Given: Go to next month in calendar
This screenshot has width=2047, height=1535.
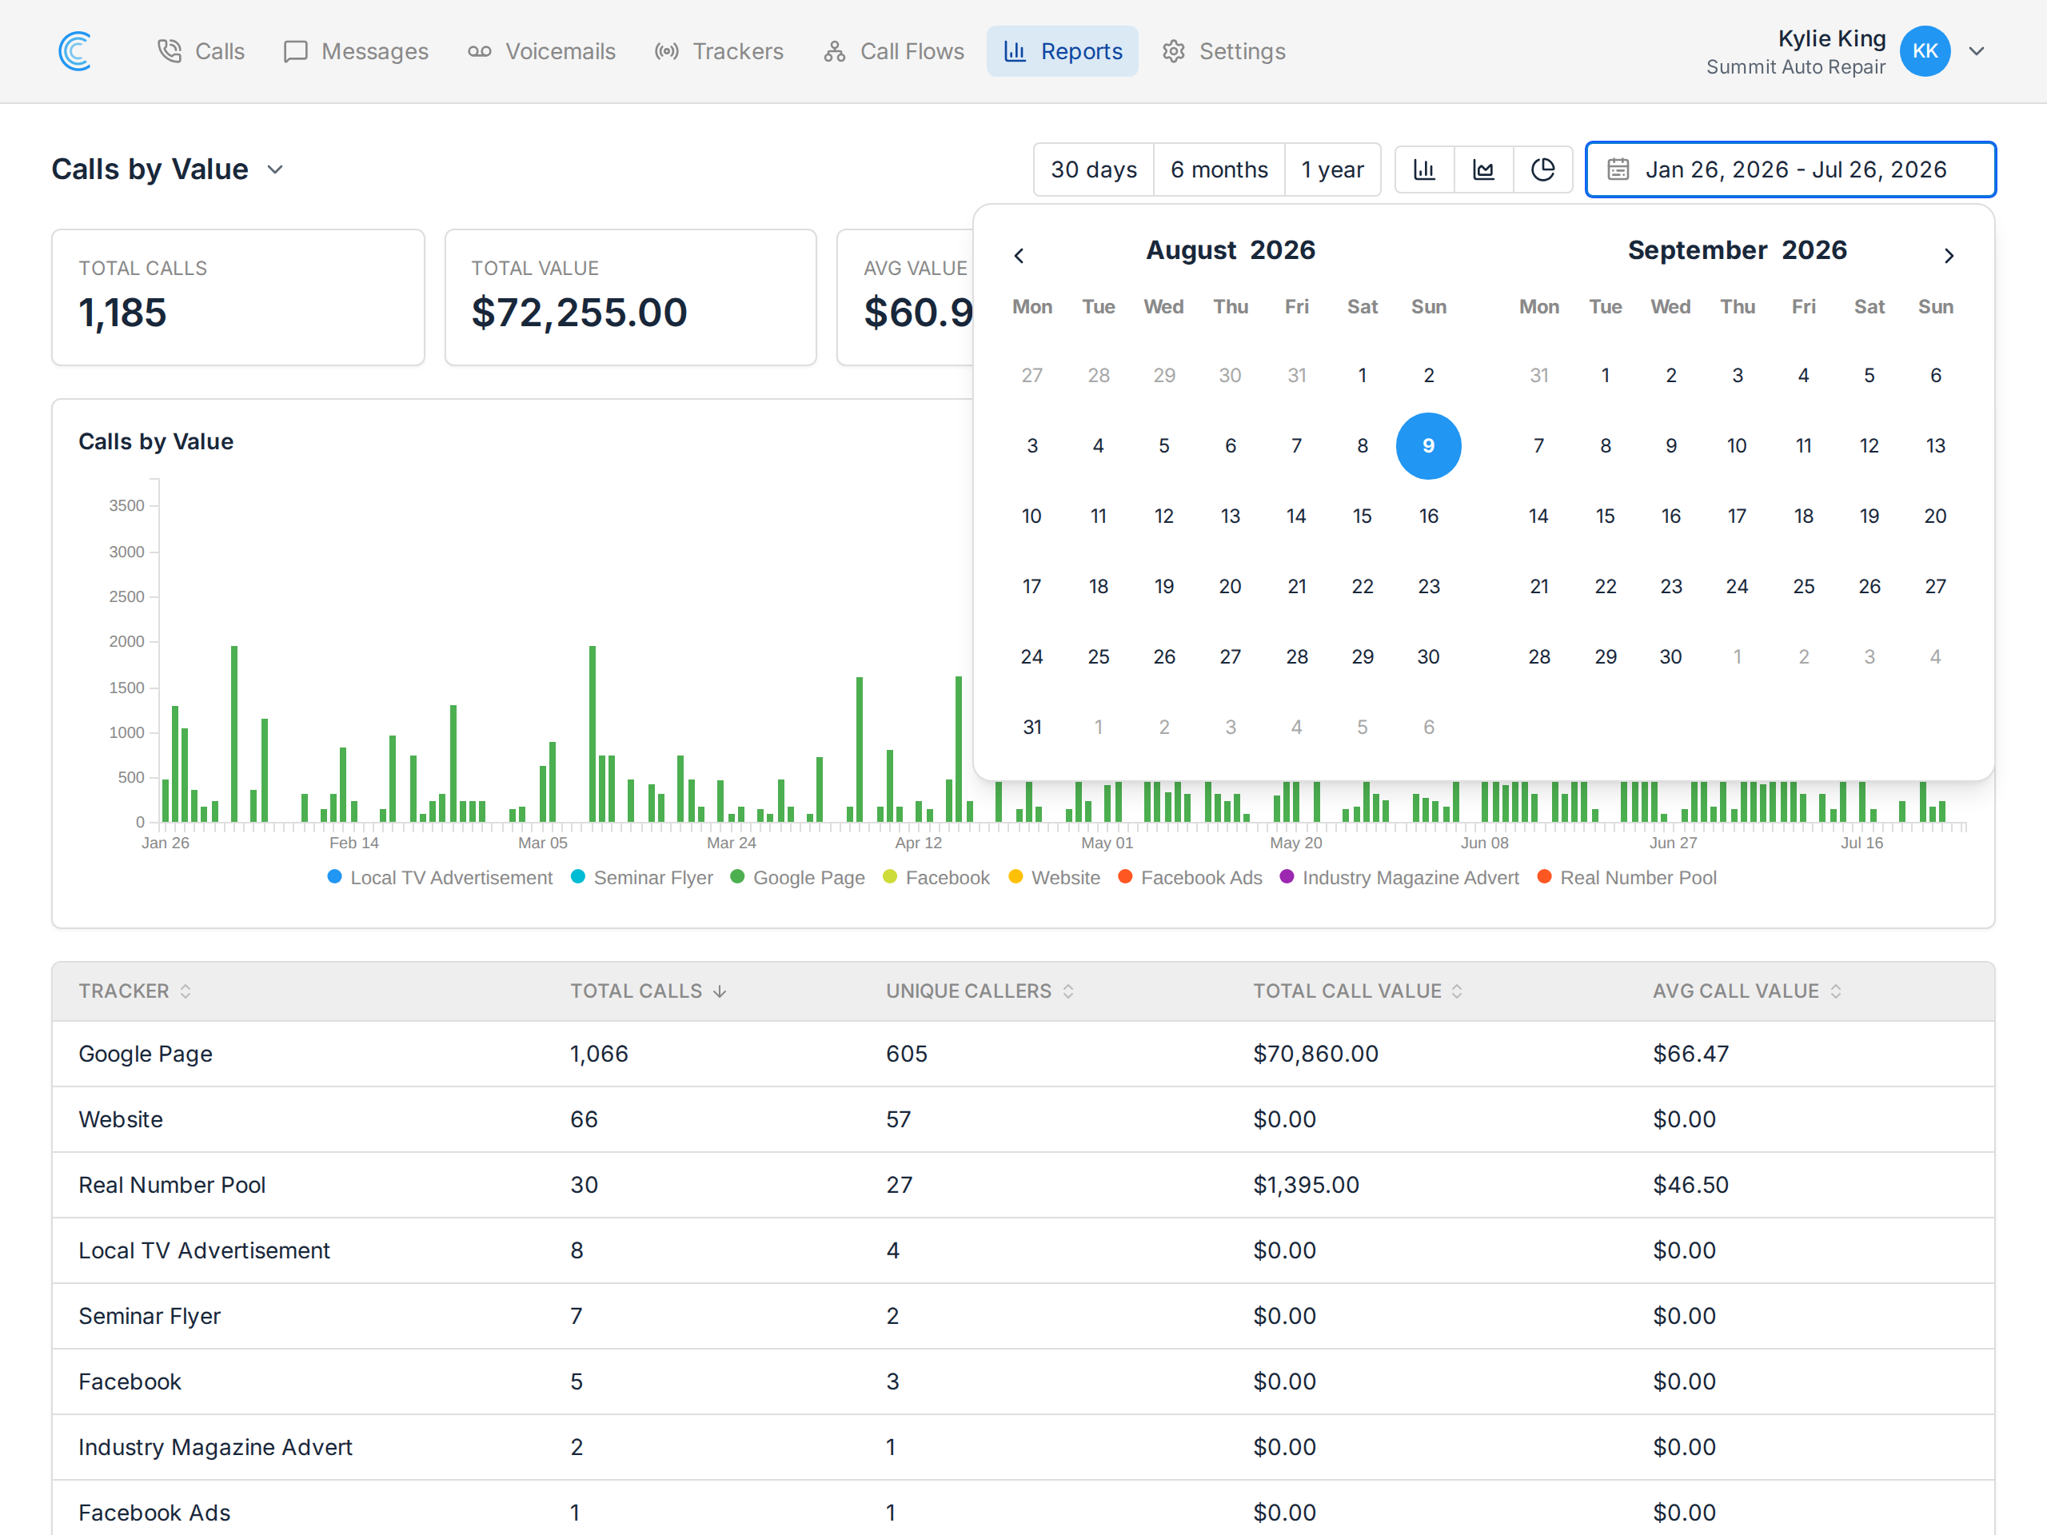Looking at the screenshot, I should [x=1949, y=255].
